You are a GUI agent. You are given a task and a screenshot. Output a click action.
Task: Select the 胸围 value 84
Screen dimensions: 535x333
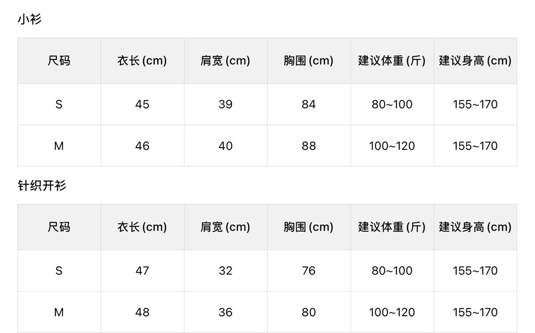(x=309, y=104)
